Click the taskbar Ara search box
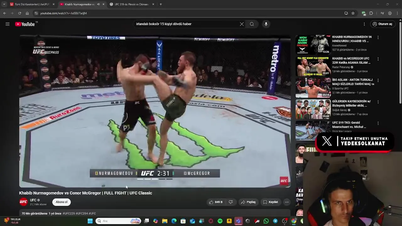402x226 pixels. pos(118,221)
